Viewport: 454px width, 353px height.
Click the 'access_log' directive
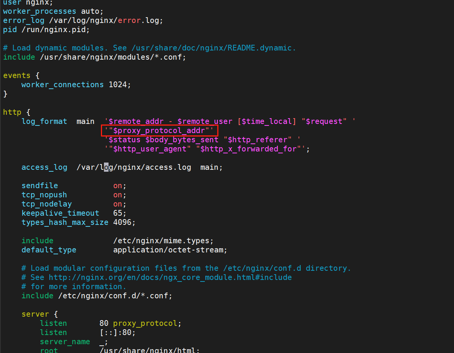click(x=44, y=168)
